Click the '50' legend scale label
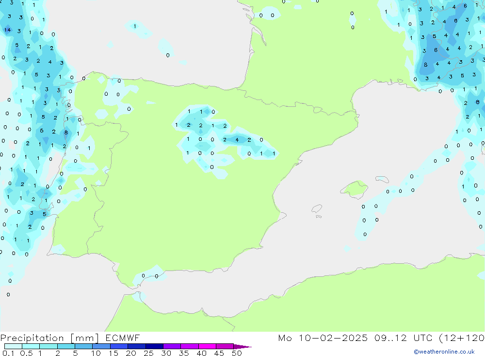The image size is (485, 356). (237, 353)
